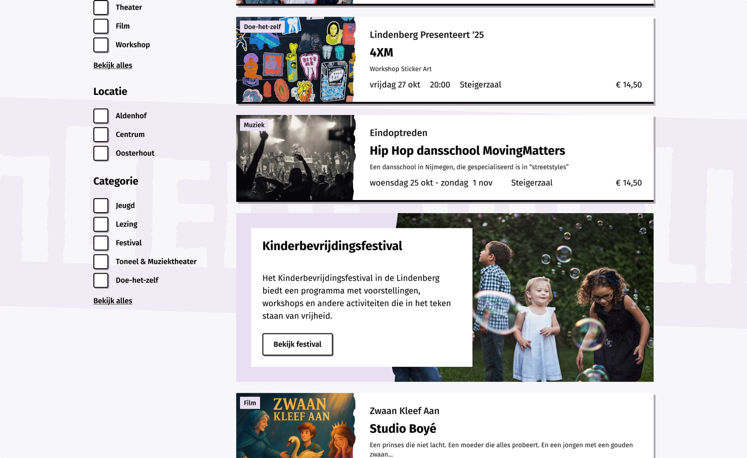Click the Kinderbevrijdingsfestival bubbles photo

[x=563, y=297]
